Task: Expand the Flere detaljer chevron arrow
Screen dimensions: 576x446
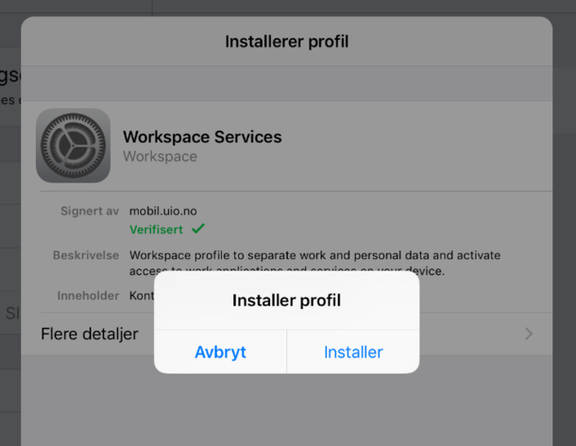Action: point(529,334)
